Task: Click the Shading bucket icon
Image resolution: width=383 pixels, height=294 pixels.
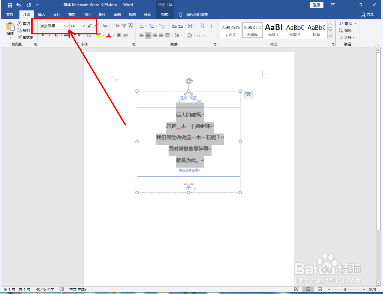Action: coord(189,35)
